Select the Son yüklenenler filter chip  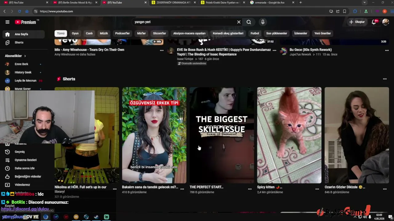click(276, 33)
